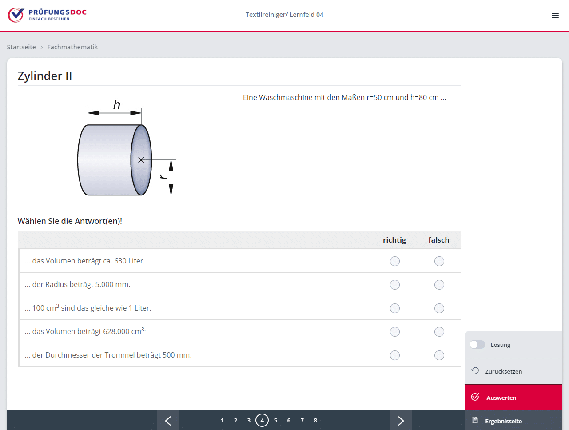569x430 pixels.
Task: Open the Fachmathematik breadcrumb link
Action: pyautogui.click(x=72, y=47)
